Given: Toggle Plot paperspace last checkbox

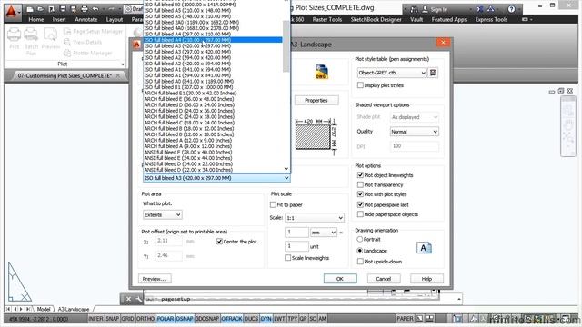Looking at the screenshot, I should 360,204.
